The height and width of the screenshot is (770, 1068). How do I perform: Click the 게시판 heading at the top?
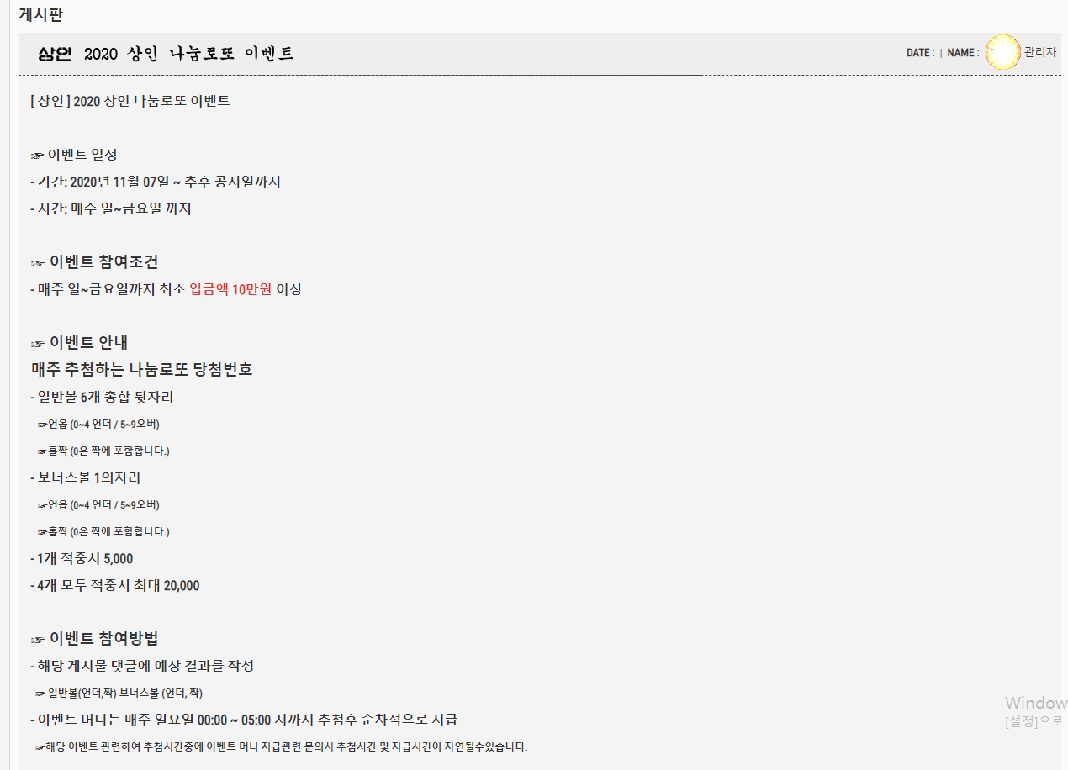(40, 13)
